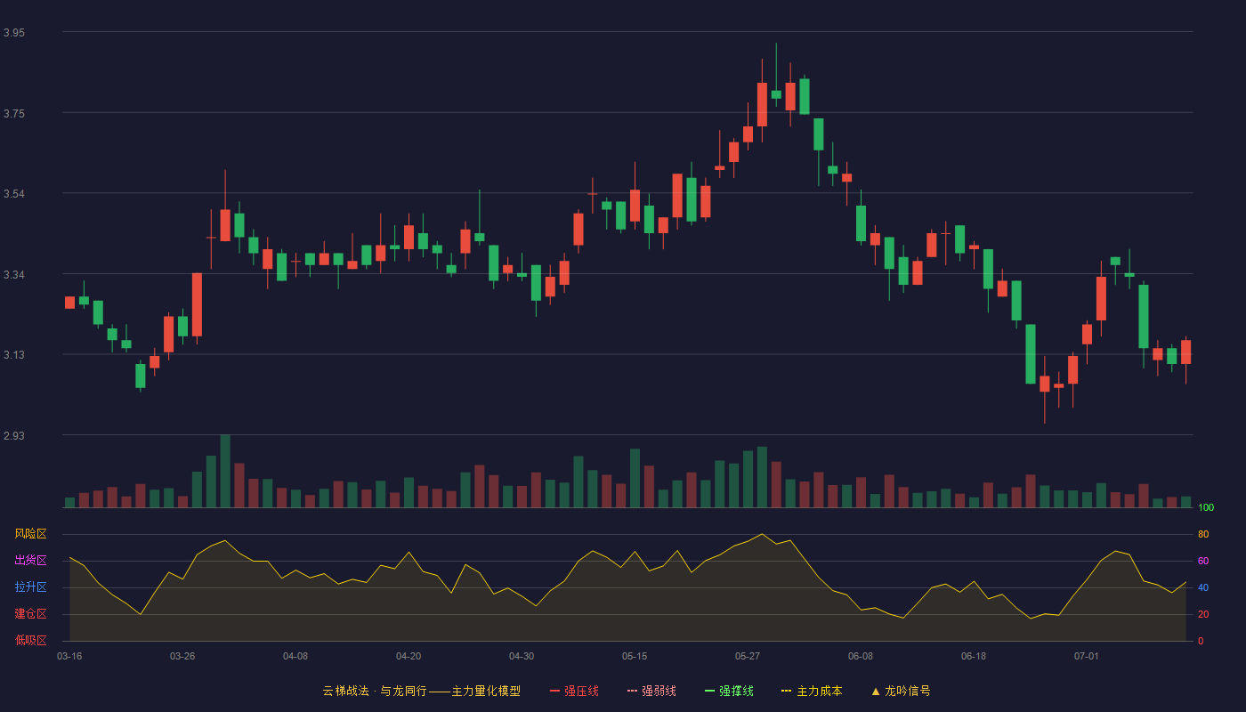Select the 低吸区 zone label
1246x712 pixels.
(30, 640)
